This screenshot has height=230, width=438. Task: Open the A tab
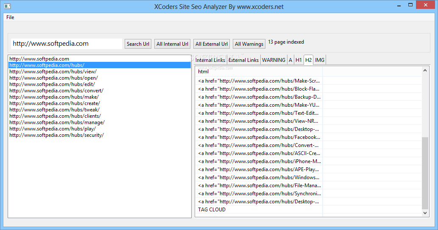click(290, 60)
